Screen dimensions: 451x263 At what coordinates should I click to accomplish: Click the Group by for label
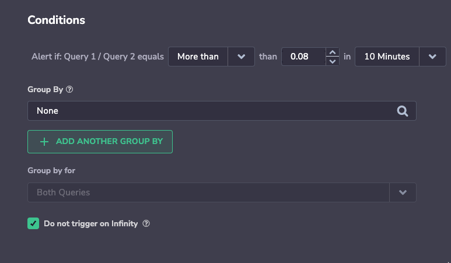coord(51,170)
